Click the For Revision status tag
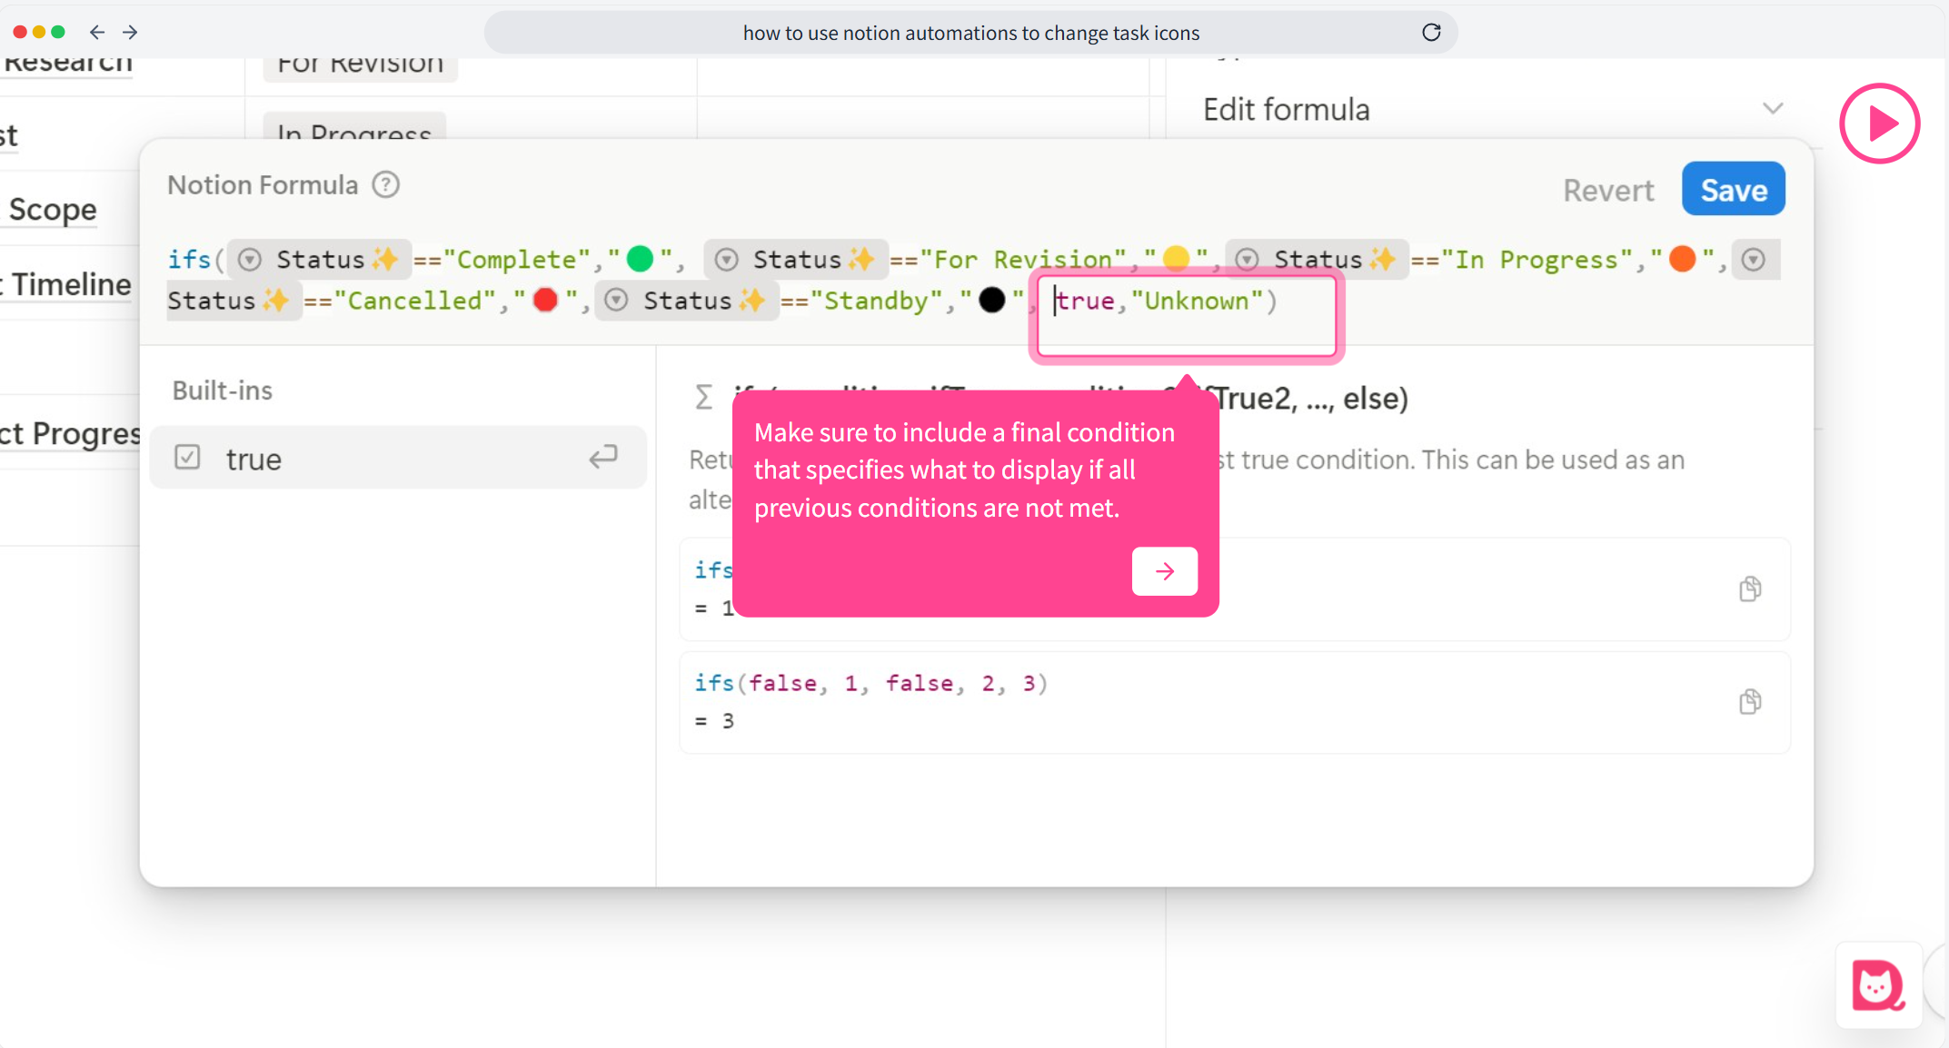 coord(360,66)
